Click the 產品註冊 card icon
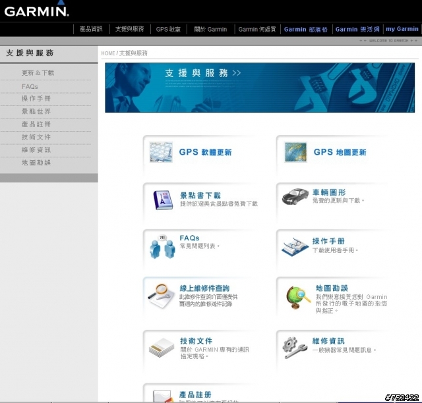 (x=163, y=396)
